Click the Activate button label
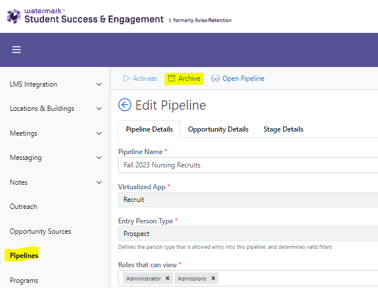 [144, 78]
